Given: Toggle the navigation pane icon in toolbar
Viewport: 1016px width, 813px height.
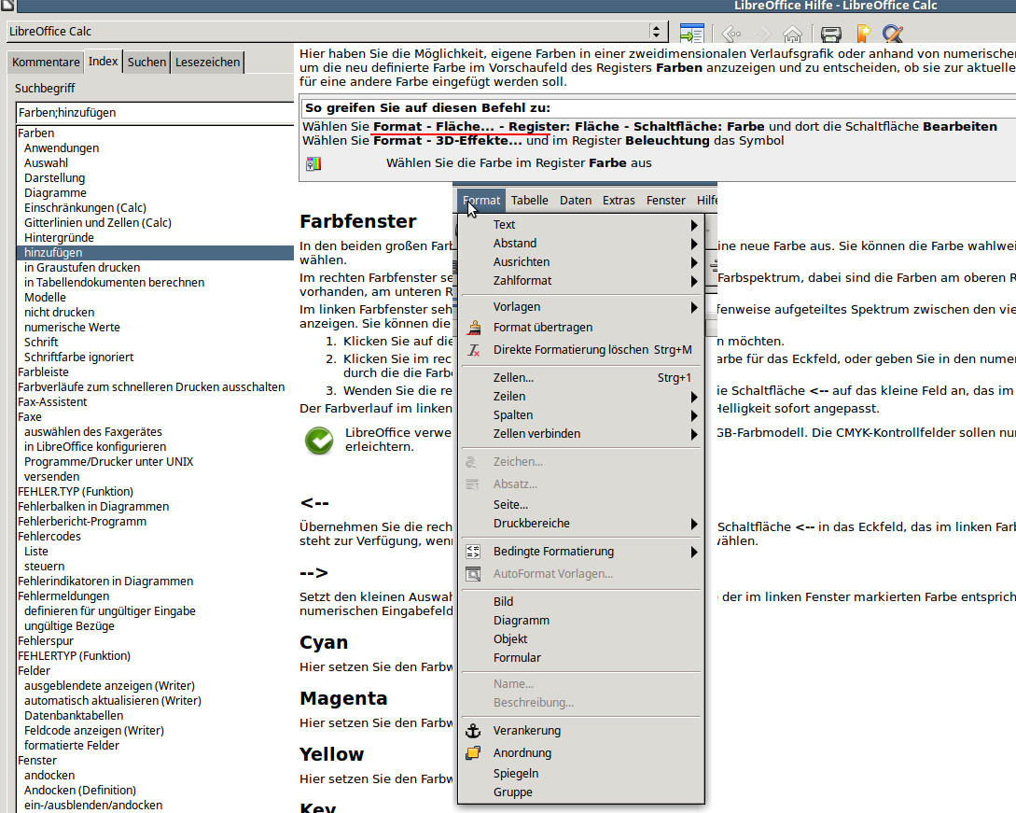Looking at the screenshot, I should pyautogui.click(x=691, y=33).
